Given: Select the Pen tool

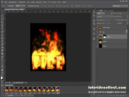Looking at the screenshot, I should coord(2,57).
